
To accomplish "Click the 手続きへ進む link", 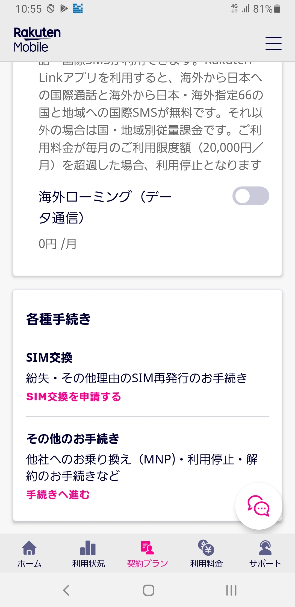I will [x=58, y=495].
